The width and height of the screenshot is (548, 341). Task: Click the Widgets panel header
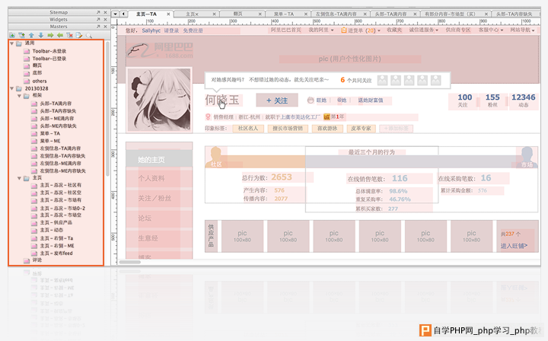pos(59,19)
